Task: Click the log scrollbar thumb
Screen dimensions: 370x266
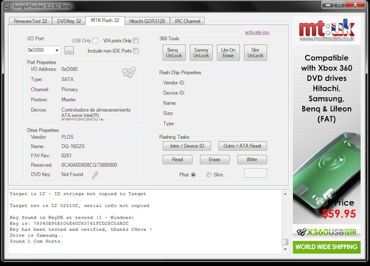Action: [x=285, y=242]
